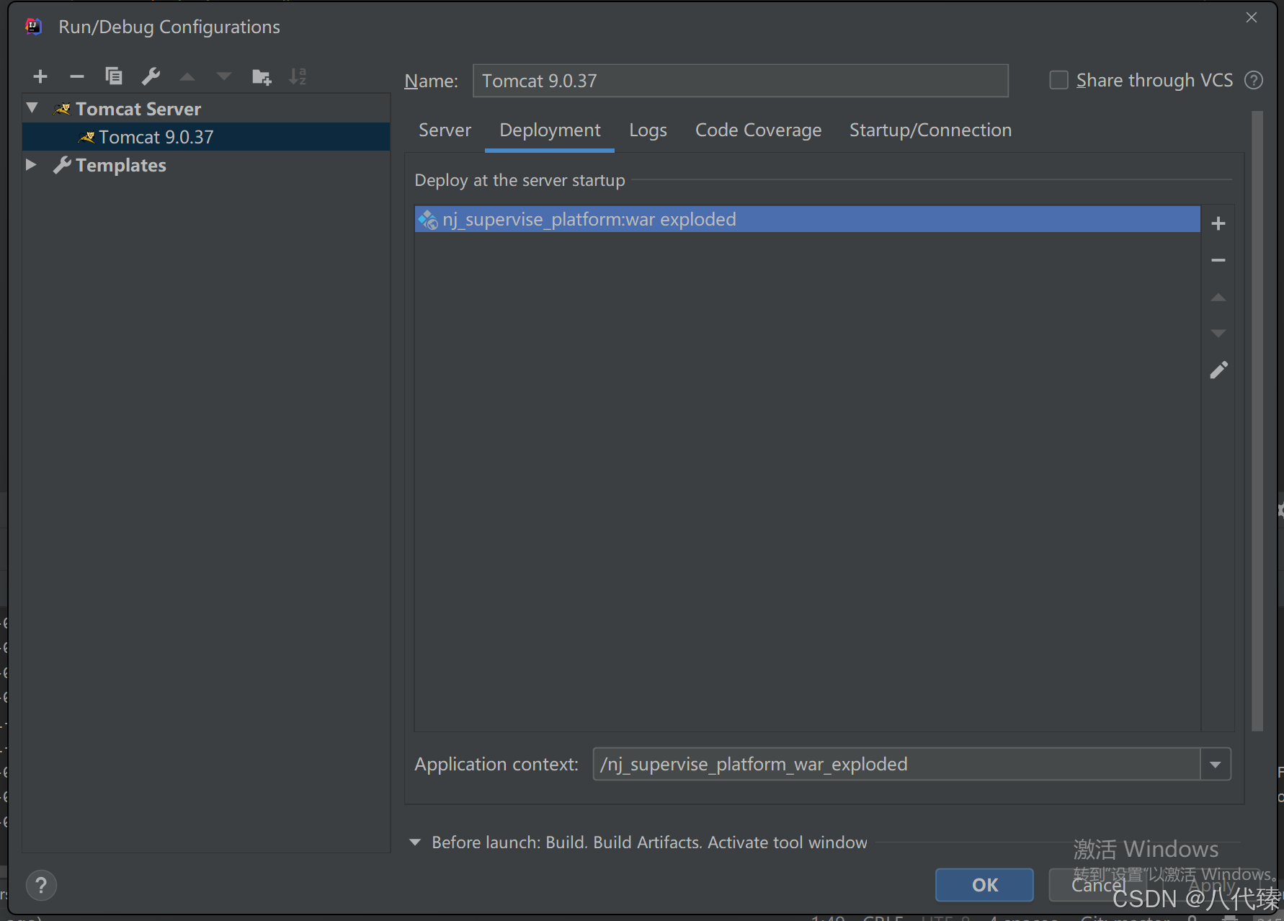
Task: Enable Share through VCS checkbox
Action: (x=1058, y=80)
